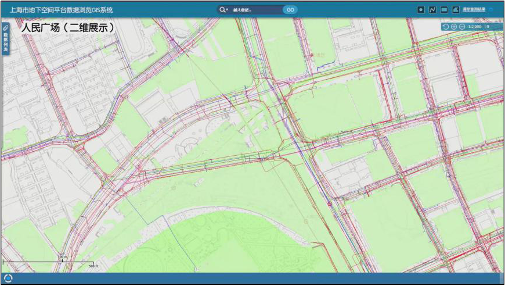
Task: Click the 清除量测结果 link
Action: pos(474,10)
